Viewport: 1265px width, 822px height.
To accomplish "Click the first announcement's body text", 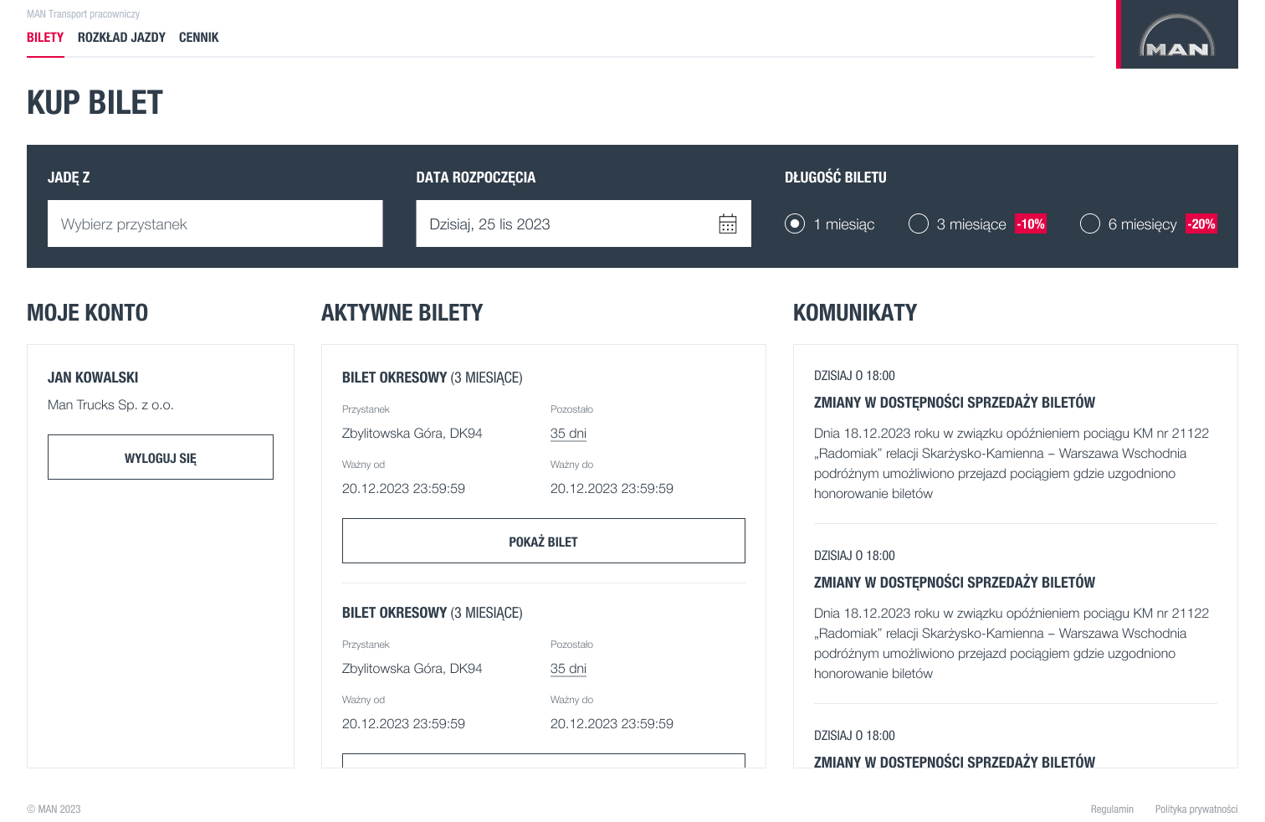I will pyautogui.click(x=1011, y=464).
